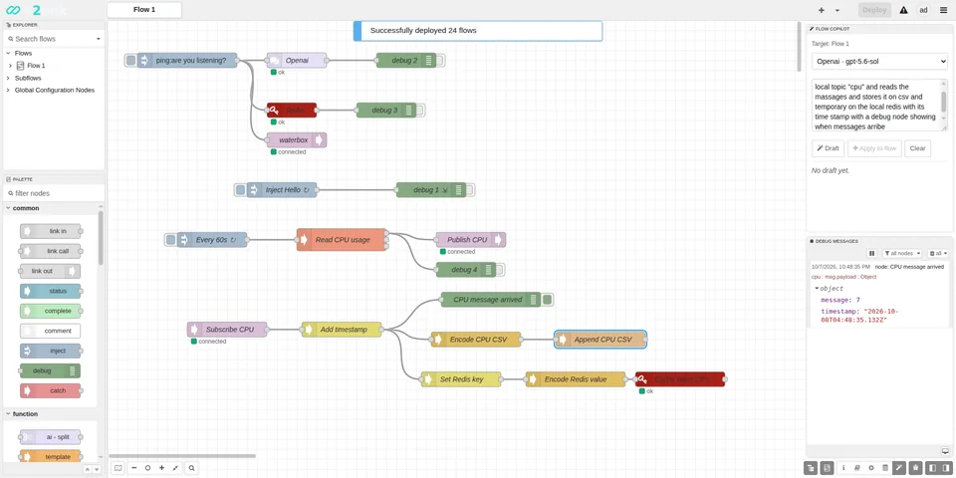Toggle debug 2 node output button
Image resolution: width=956 pixels, height=478 pixels.
(x=440, y=61)
